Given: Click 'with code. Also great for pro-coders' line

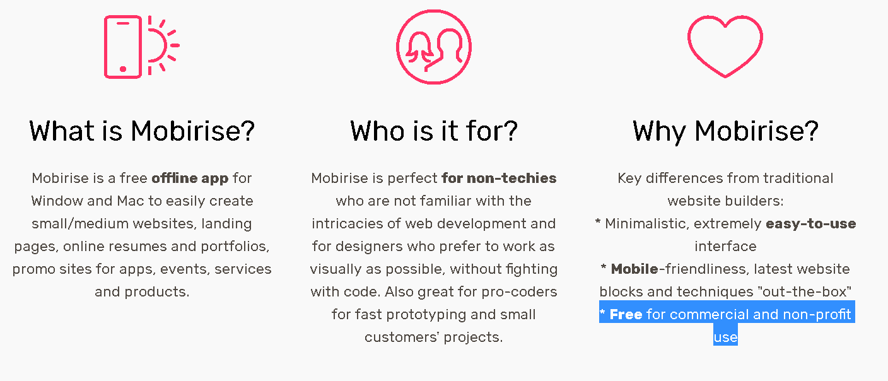Looking at the screenshot, I should tap(434, 292).
